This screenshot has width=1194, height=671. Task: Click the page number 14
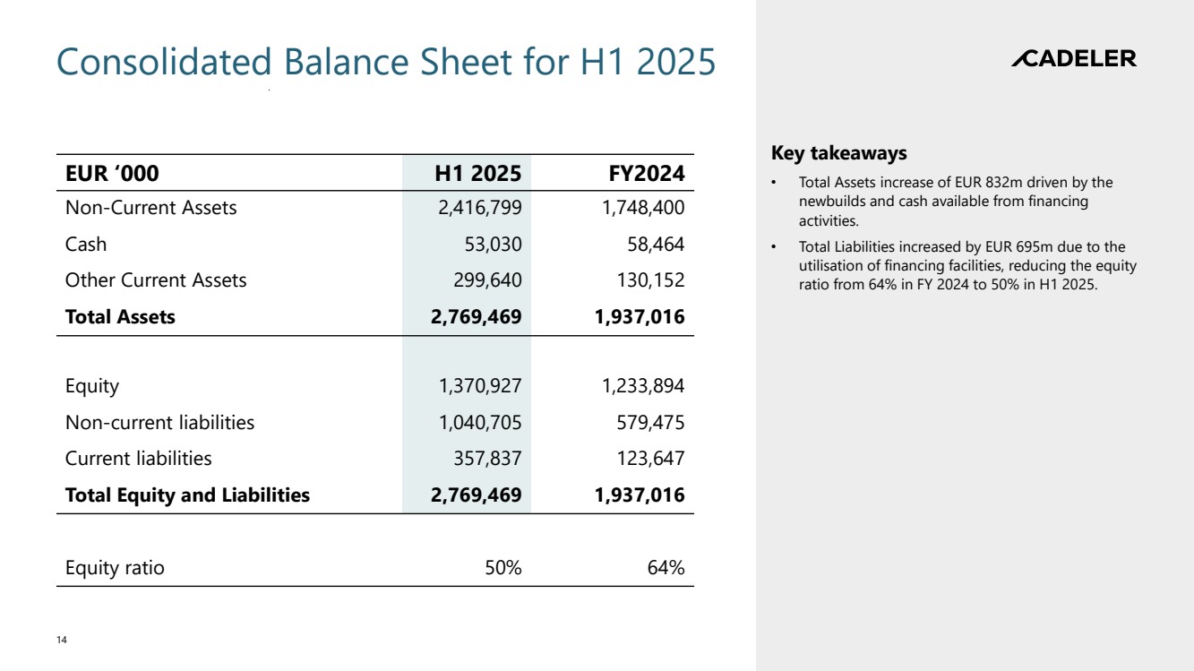(x=61, y=640)
